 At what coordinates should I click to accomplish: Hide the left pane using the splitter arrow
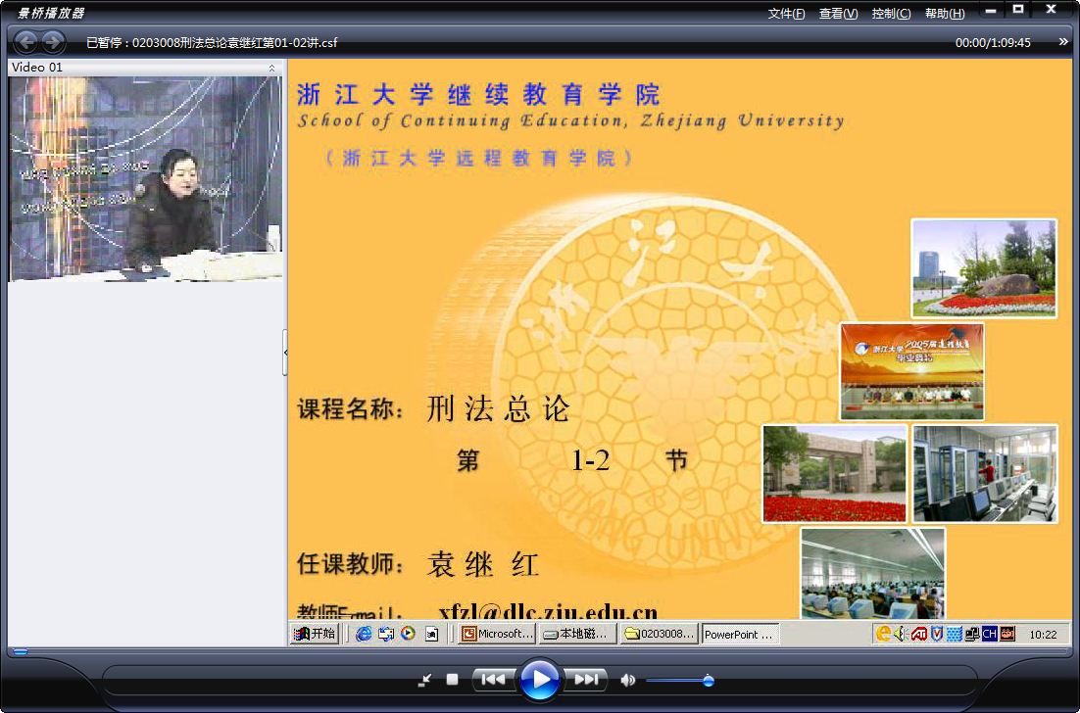coord(285,353)
